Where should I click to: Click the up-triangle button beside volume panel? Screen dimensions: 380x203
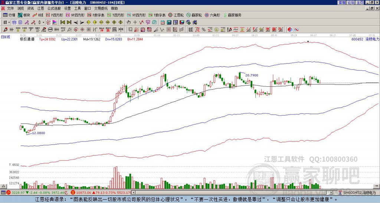click(3, 186)
